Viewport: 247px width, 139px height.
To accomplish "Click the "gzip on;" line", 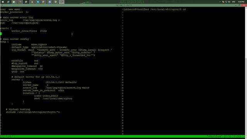I will [x=18, y=71].
